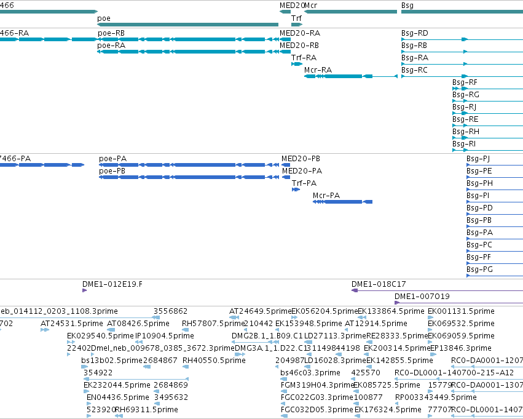This screenshot has width=523, height=419.
Task: Select the Trf-RA transcript label
Action: coord(304,58)
